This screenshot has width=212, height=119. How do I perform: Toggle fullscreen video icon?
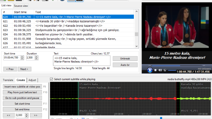click(165, 70)
